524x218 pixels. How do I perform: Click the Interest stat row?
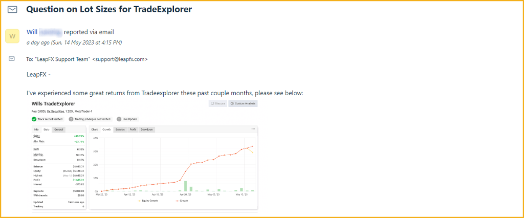[58, 184]
